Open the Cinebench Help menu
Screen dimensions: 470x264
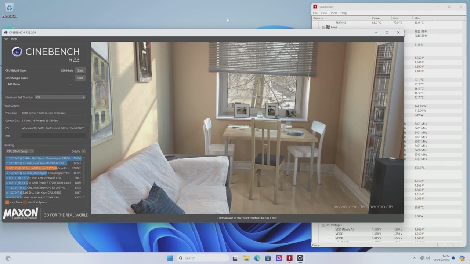(14, 39)
